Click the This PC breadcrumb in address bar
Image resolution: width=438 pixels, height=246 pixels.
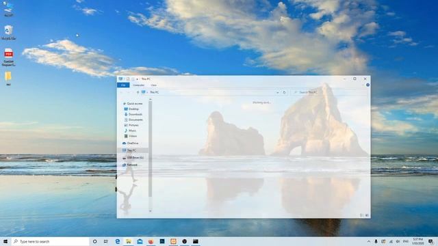(x=155, y=92)
